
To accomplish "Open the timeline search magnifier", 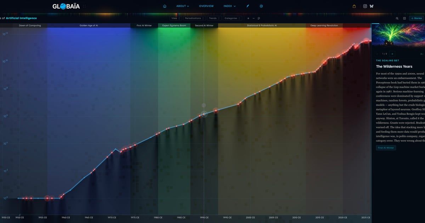I will 397,18.
